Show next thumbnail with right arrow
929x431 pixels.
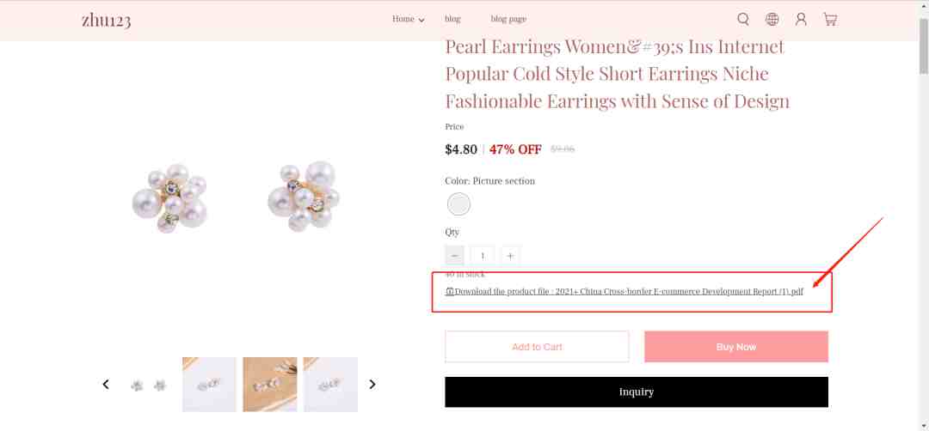tap(372, 385)
